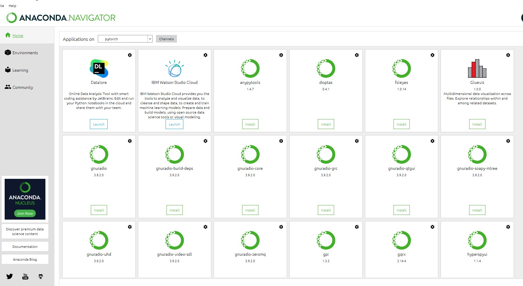
Task: Click the gpi application tile name
Action: pos(326,254)
